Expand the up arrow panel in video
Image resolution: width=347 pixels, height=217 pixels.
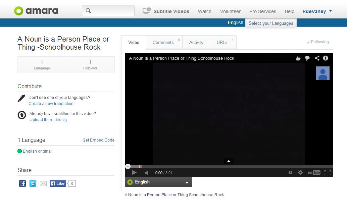(229, 161)
